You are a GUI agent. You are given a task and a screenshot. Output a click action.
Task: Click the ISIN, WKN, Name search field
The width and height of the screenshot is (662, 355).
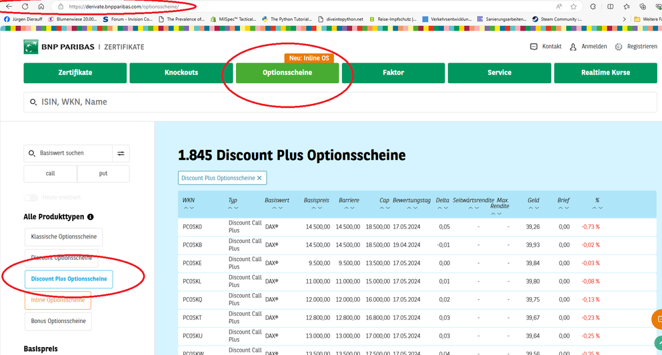pyautogui.click(x=340, y=102)
